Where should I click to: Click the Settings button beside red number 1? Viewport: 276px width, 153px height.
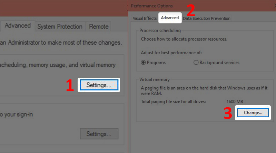pyautogui.click(x=99, y=85)
